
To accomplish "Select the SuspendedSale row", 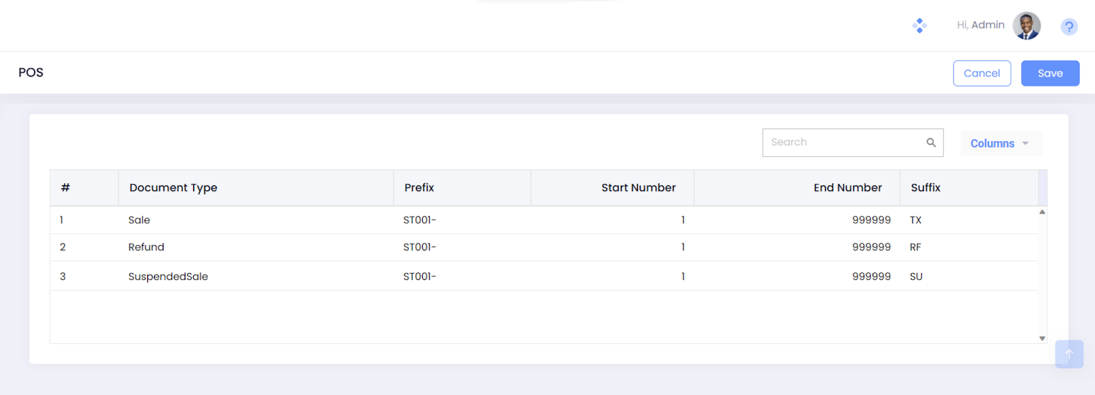I will click(168, 277).
